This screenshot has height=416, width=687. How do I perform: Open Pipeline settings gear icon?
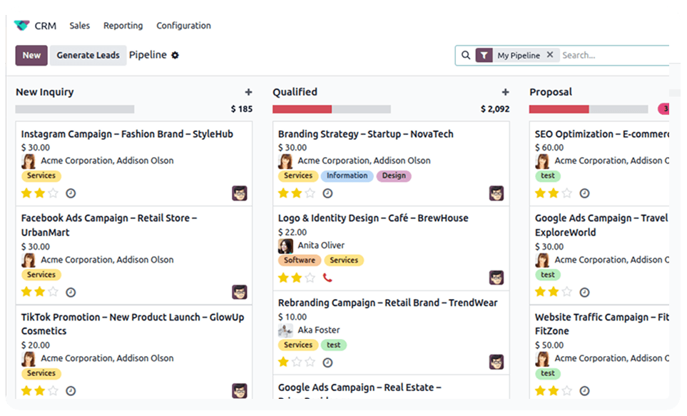point(175,55)
